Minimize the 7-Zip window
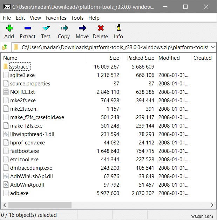The width and height of the screenshot is (217, 220). click(165, 7)
